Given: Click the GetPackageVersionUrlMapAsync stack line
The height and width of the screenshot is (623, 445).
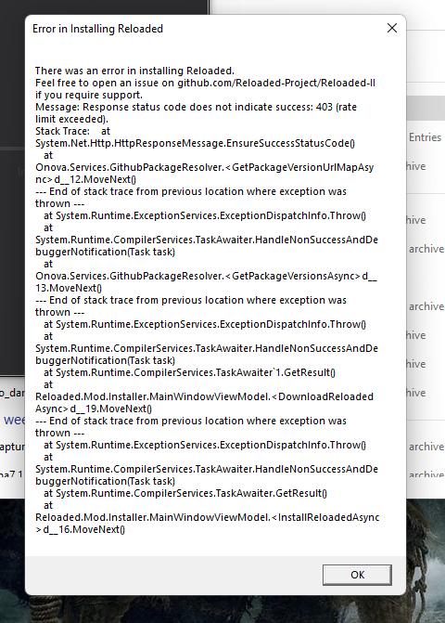Looking at the screenshot, I should coord(204,174).
